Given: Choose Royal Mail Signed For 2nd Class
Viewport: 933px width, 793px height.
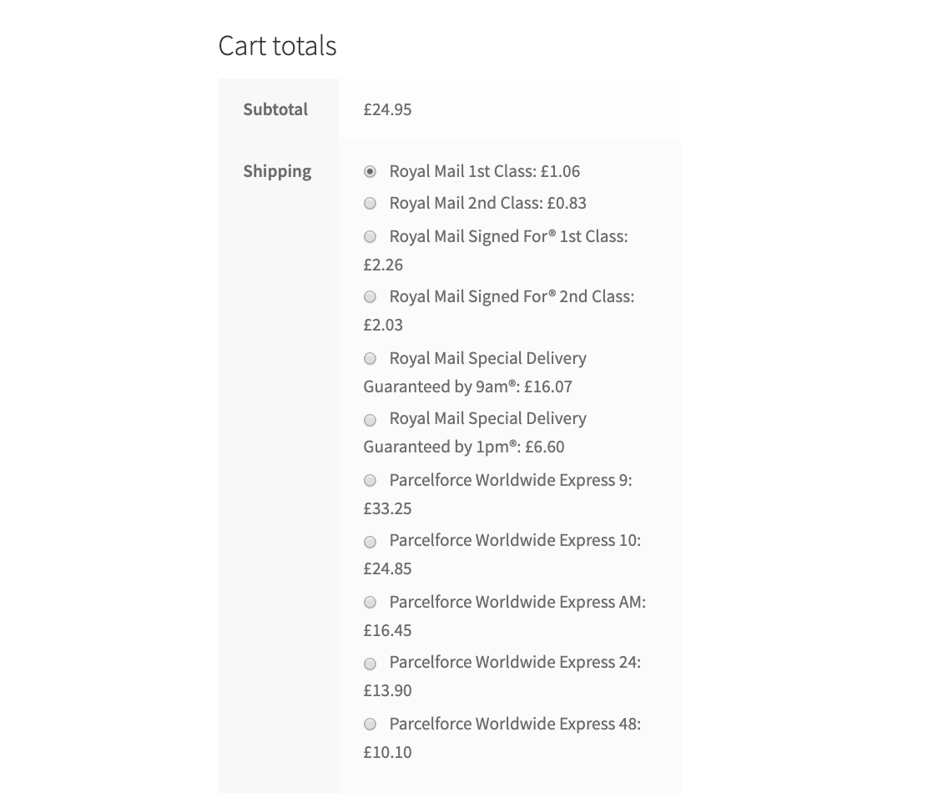Looking at the screenshot, I should point(370,296).
